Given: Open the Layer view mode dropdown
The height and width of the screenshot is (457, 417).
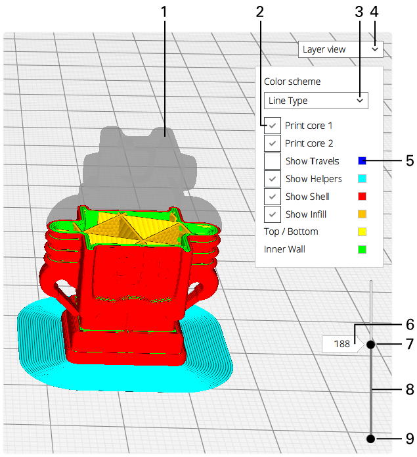Looking at the screenshot, I should click(x=340, y=49).
